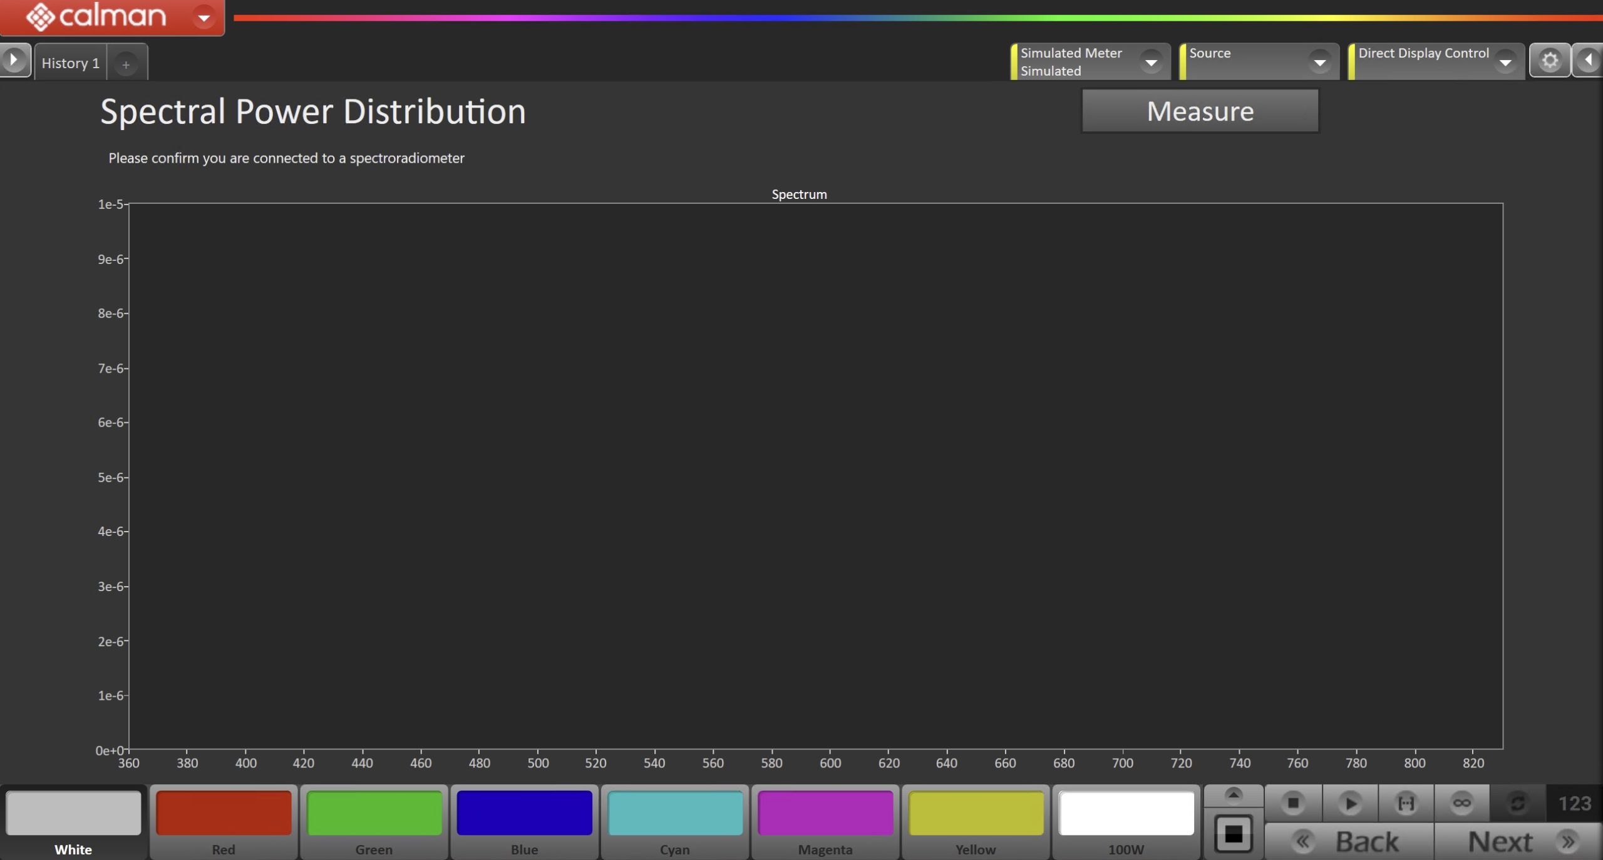The image size is (1603, 860).
Task: Open the Source dropdown
Action: click(1319, 62)
